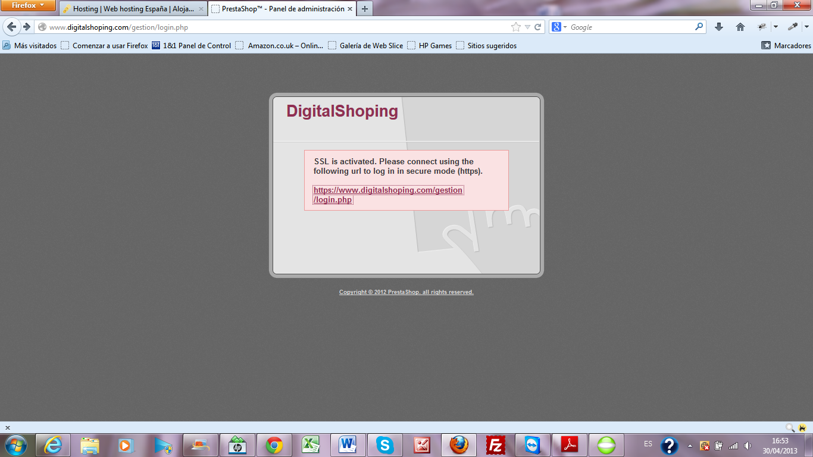
Task: Switch to the Hosting | Web hosting España tab
Action: click(x=133, y=10)
